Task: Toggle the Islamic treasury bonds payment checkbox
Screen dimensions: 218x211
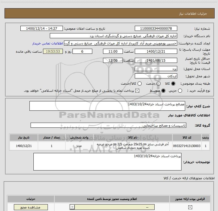Action: tap(137, 91)
